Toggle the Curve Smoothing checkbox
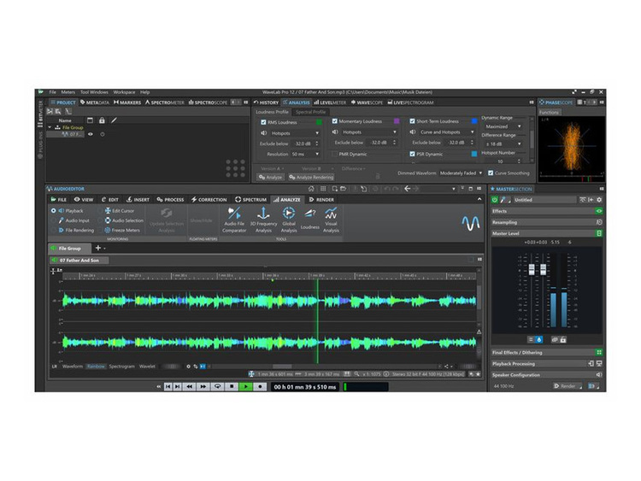Viewport: 641px width, 481px height. click(489, 173)
